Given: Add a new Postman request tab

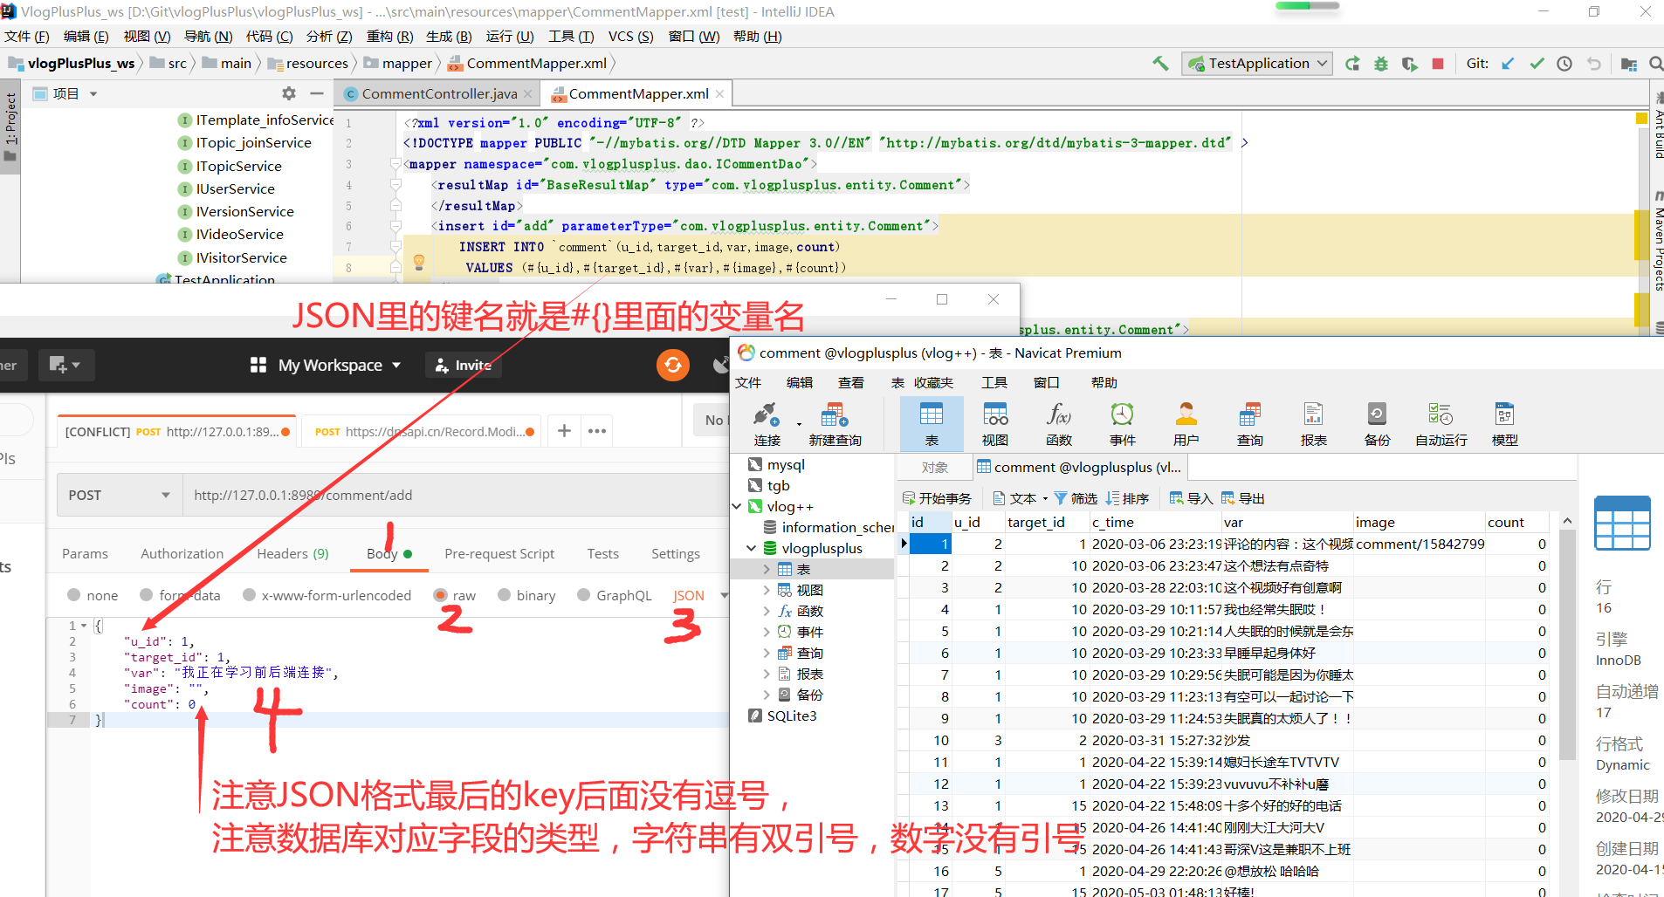Looking at the screenshot, I should tap(564, 431).
